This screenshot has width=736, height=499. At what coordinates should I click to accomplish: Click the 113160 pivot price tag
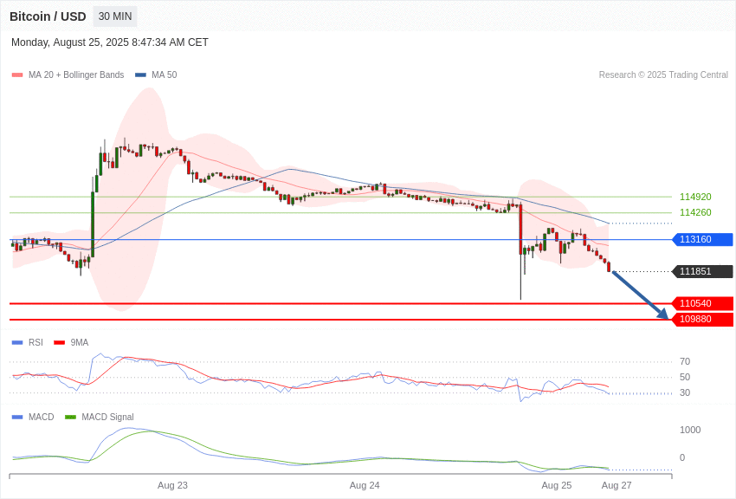703,239
